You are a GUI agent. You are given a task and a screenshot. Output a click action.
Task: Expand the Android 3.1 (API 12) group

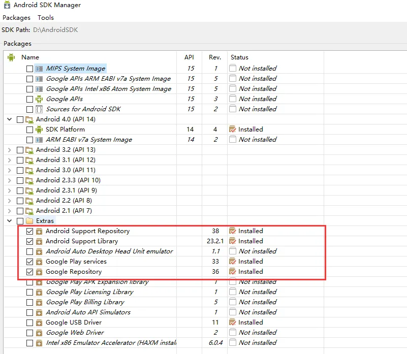pos(10,160)
